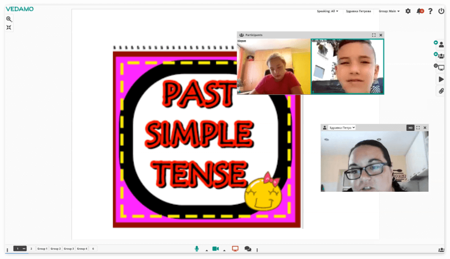Expand the teacher video to fullscreen
The image size is (450, 259).
[x=418, y=128]
